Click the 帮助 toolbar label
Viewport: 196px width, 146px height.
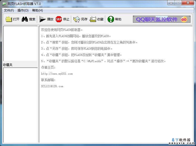pos(118,19)
